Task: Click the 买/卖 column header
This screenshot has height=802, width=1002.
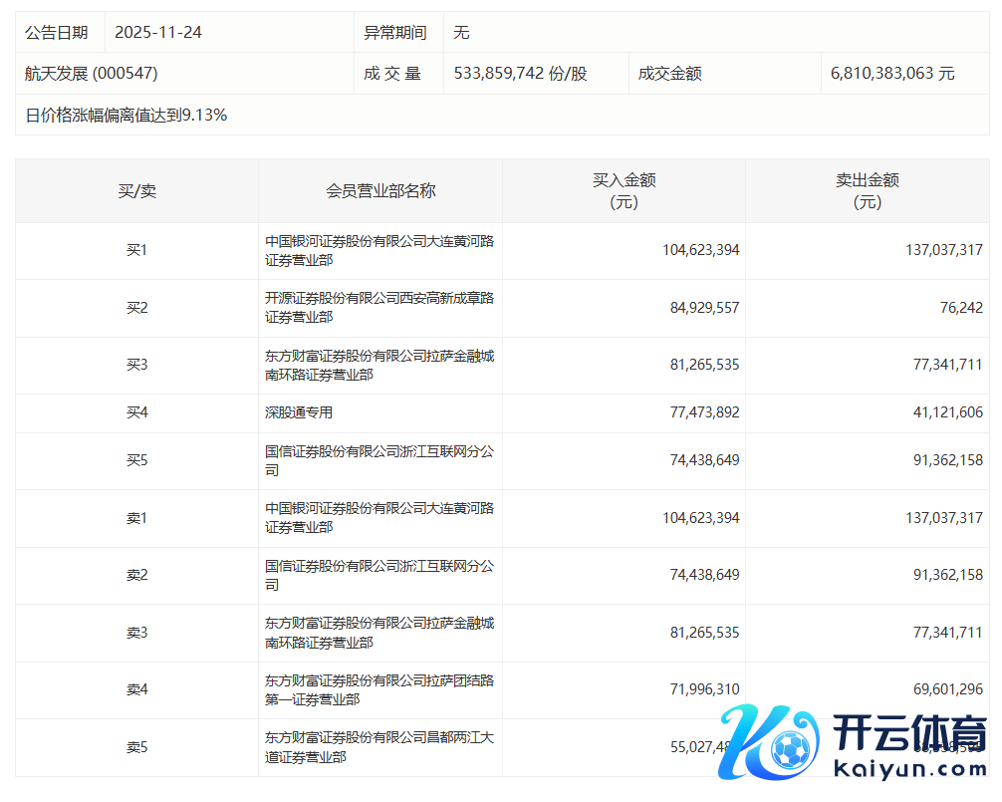Action: pyautogui.click(x=136, y=190)
